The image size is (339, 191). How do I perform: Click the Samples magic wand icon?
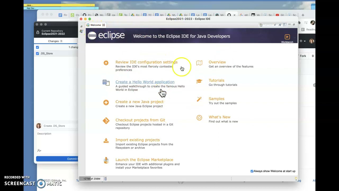coord(199,99)
